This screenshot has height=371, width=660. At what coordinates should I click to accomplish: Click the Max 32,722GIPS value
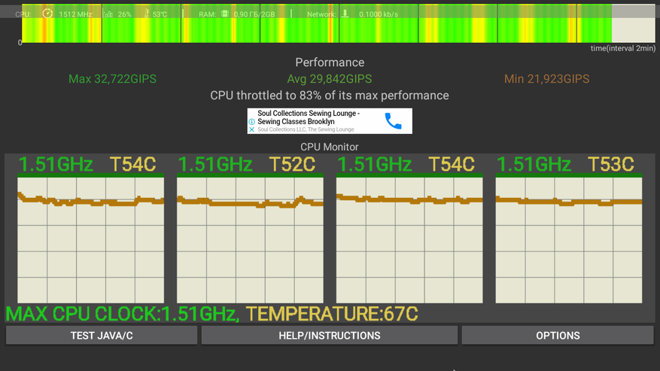coord(112,79)
